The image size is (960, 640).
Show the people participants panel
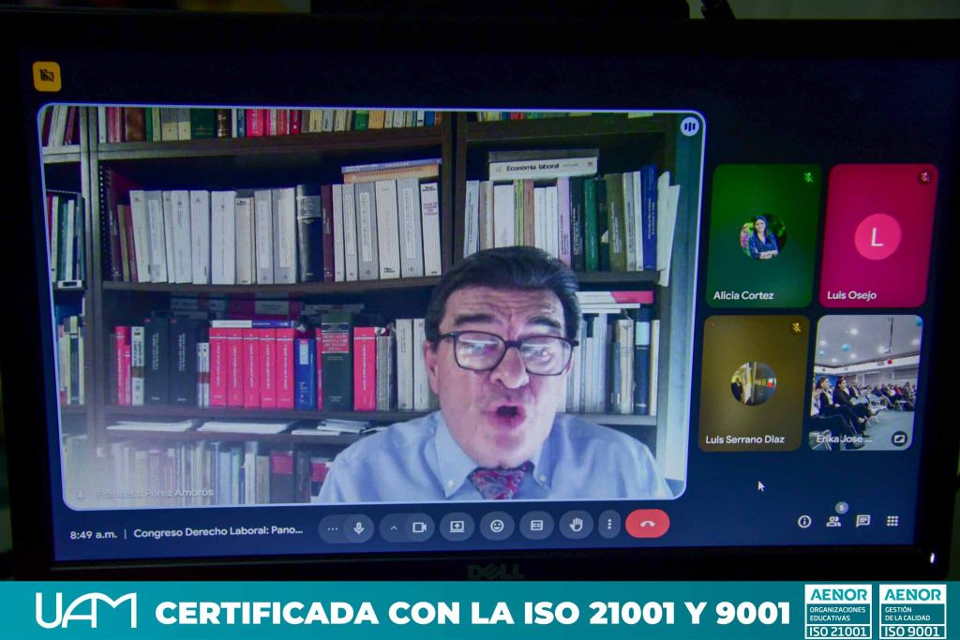pos(833,522)
